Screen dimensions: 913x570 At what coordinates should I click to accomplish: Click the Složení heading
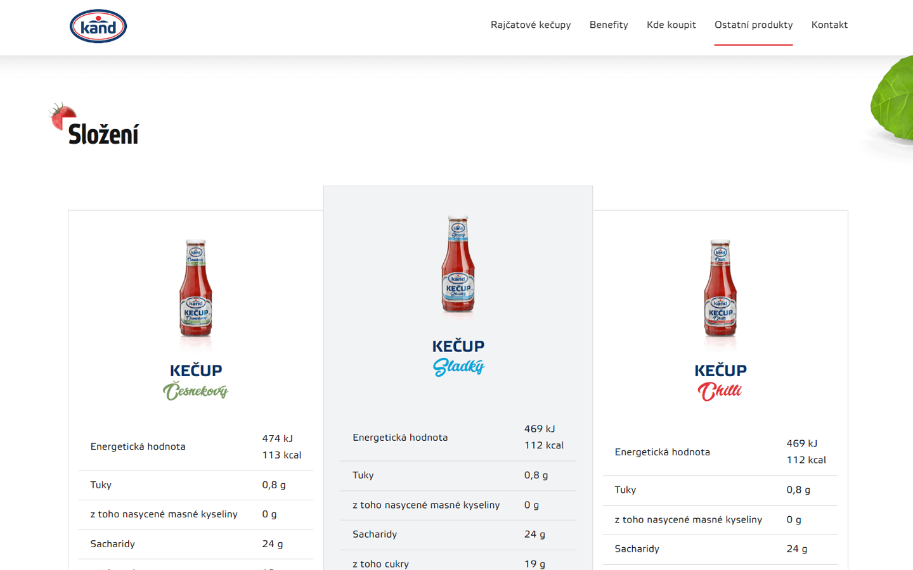pyautogui.click(x=103, y=134)
